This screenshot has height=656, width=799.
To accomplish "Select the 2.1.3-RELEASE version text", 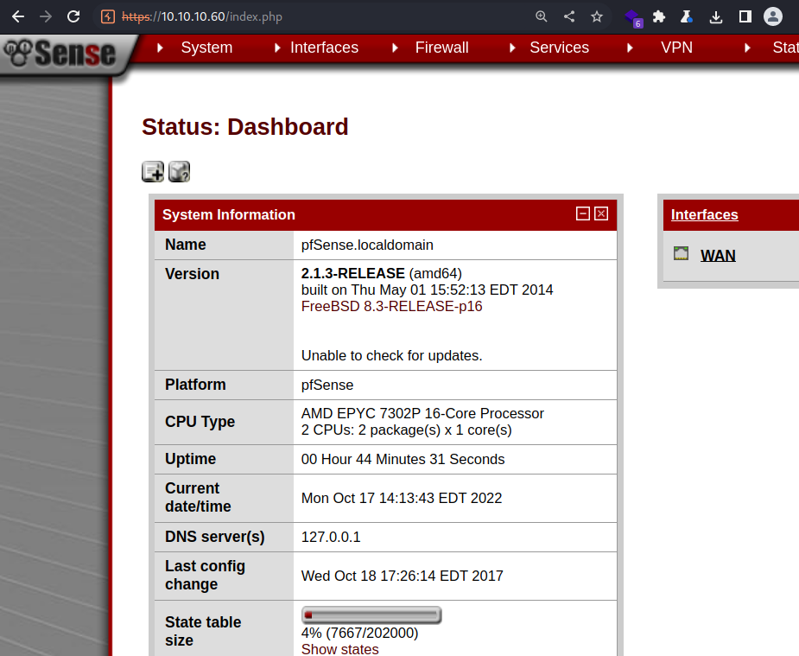I will [352, 274].
